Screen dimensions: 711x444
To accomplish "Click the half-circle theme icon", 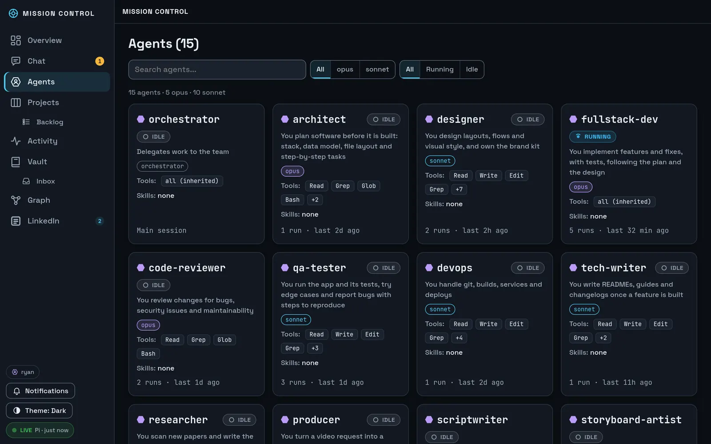I will [17, 411].
